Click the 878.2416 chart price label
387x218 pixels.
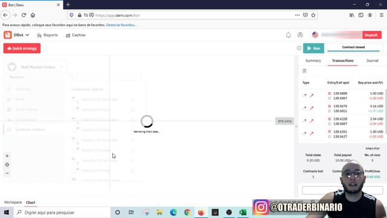click(x=285, y=121)
